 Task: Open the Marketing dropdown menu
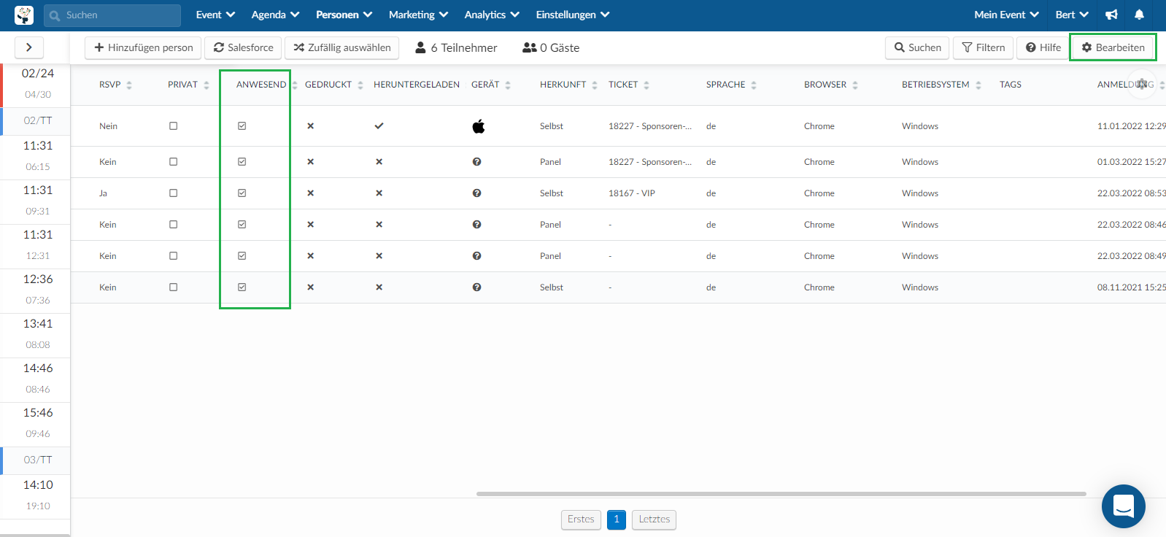418,15
